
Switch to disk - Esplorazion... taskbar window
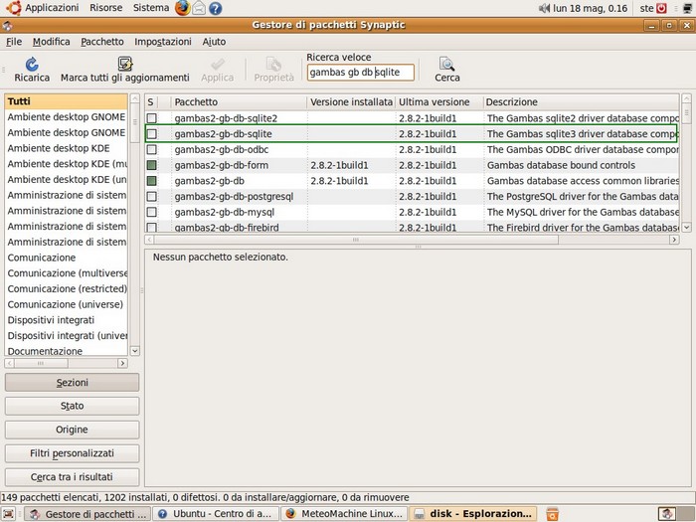coord(472,514)
